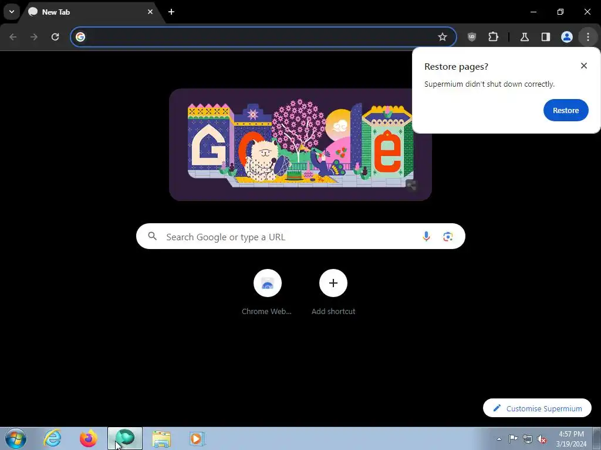The height and width of the screenshot is (450, 601).
Task: Click the Supermium taskbar button
Action: 125,438
